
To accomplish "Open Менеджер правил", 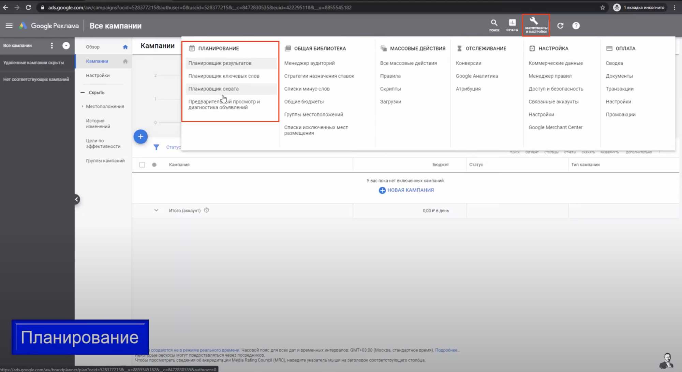I will click(x=550, y=76).
